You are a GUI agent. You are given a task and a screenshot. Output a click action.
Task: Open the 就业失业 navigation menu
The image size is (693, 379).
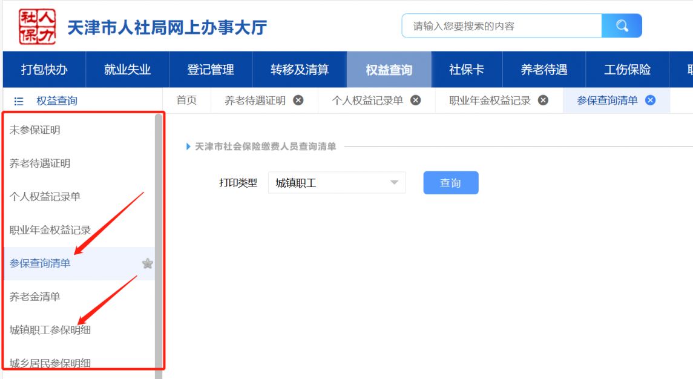coord(127,70)
